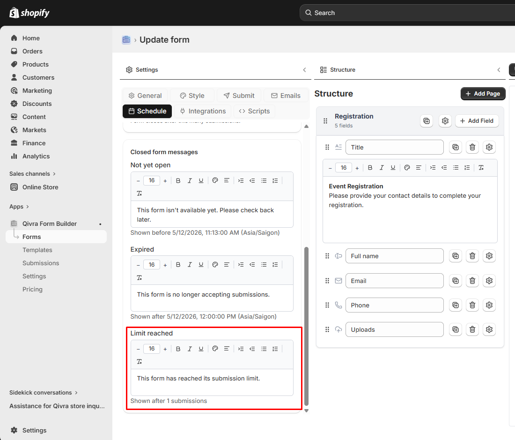Open the Scripts tab
The image size is (515, 440).
[x=254, y=112]
